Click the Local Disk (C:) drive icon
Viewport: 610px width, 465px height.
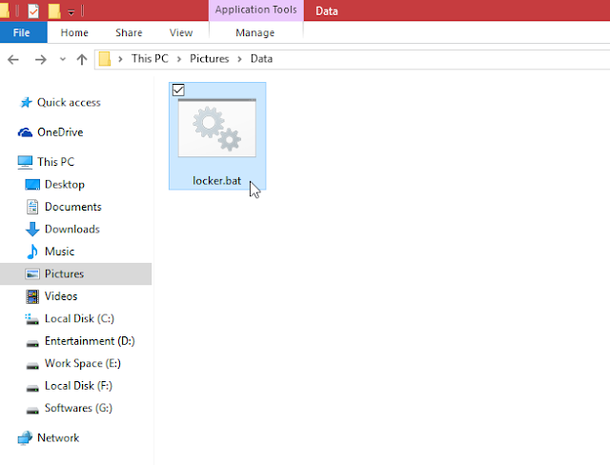[31, 319]
